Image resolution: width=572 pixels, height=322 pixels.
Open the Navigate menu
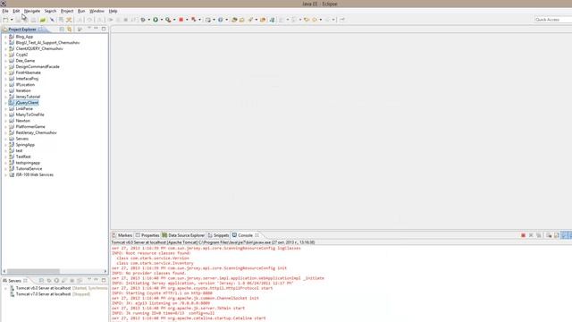pyautogui.click(x=32, y=12)
